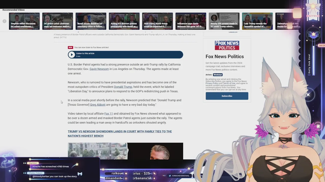Open Trump vs Newsom showdown headline link

click(x=120, y=134)
